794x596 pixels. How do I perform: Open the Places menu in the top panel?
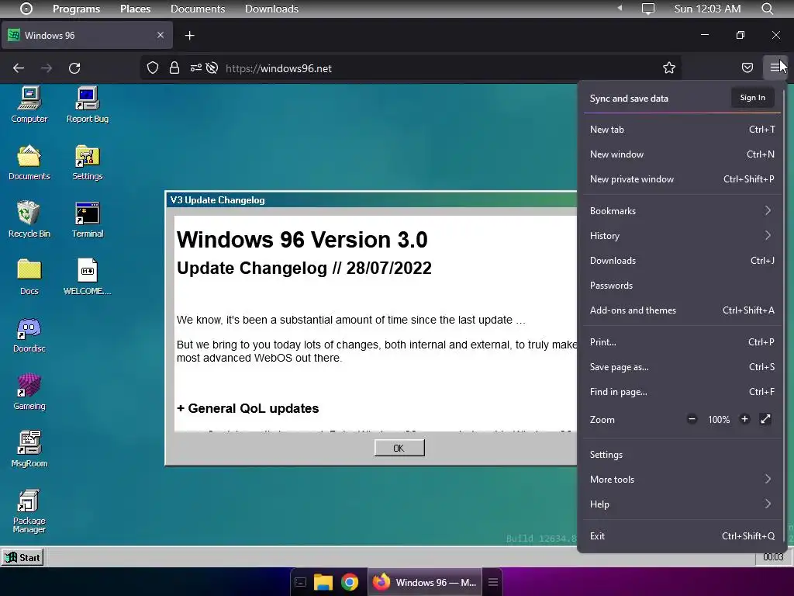click(135, 9)
